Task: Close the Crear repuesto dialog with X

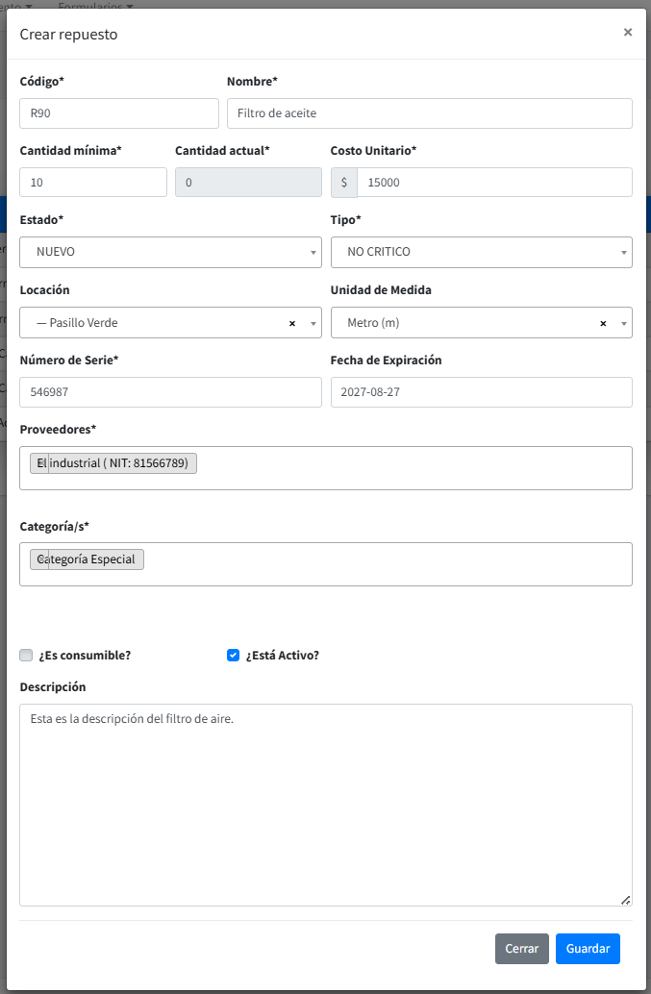Action: tap(627, 32)
